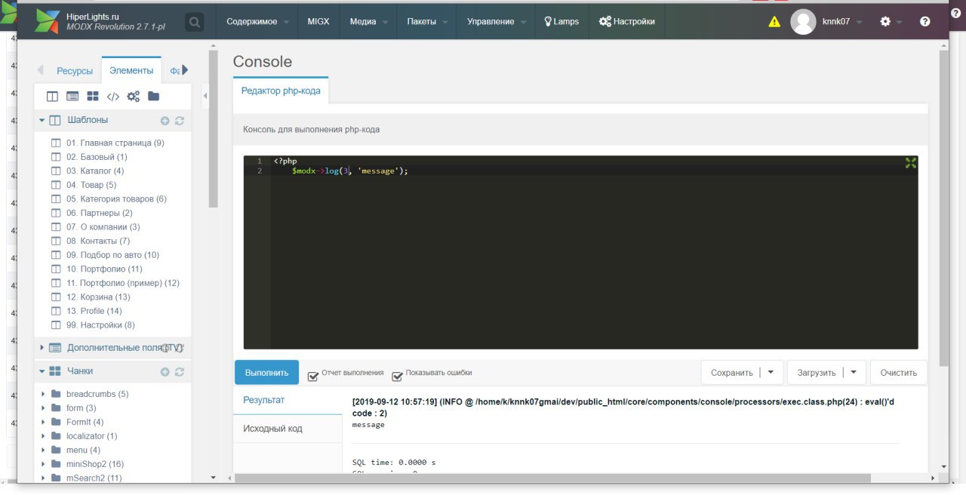Click the horizontal scrollbar at bottom
Screen dimensions: 966x495
pyautogui.click(x=552, y=478)
